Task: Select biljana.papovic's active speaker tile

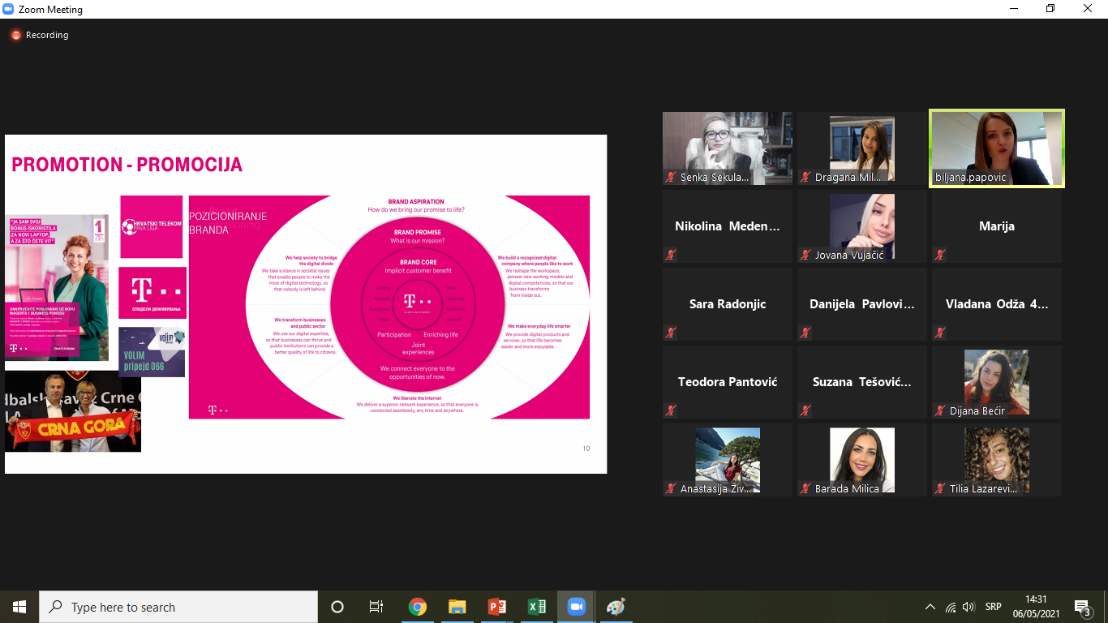Action: (x=997, y=148)
